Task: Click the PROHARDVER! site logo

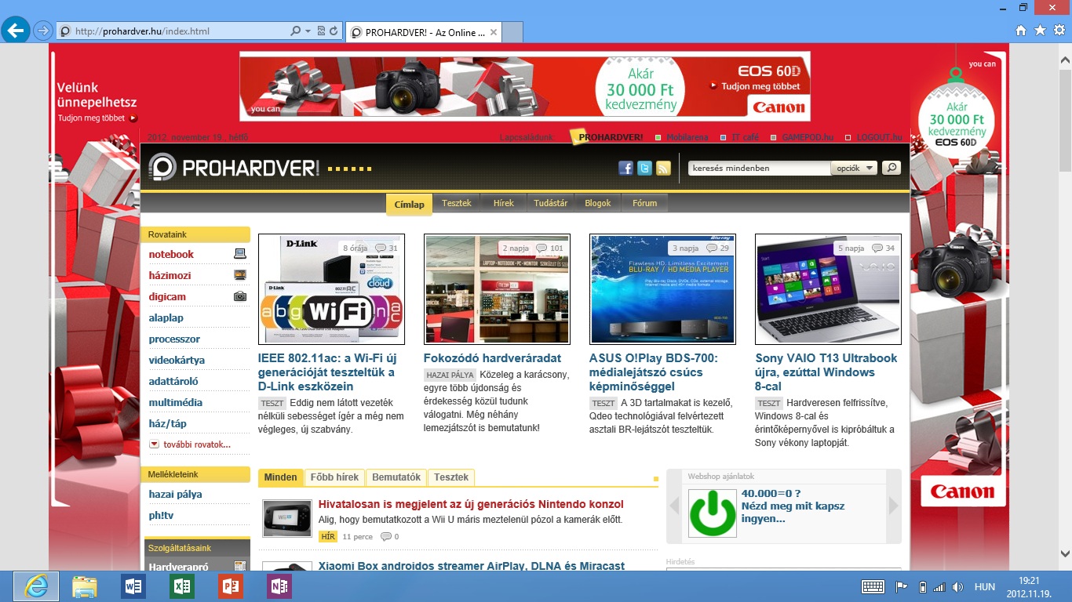Action: pyautogui.click(x=234, y=168)
